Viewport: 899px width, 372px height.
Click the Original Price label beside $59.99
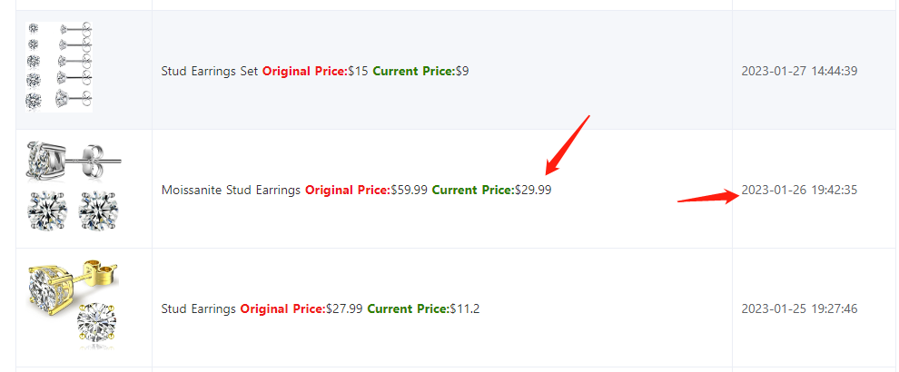point(347,190)
